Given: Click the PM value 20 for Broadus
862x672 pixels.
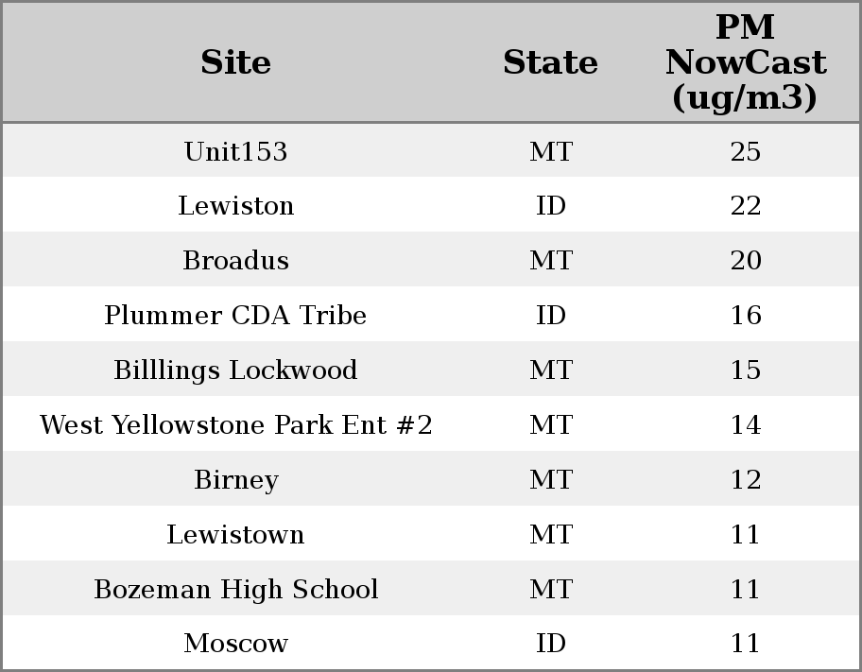Looking at the screenshot, I should [x=745, y=261].
